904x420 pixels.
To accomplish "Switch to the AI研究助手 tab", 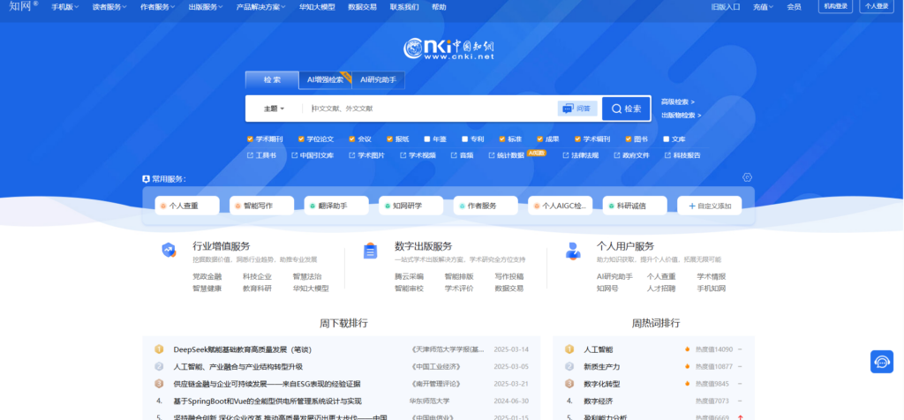I will click(x=378, y=80).
